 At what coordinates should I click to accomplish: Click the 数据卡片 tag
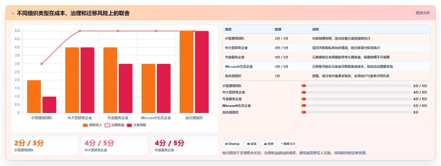click(288, 144)
